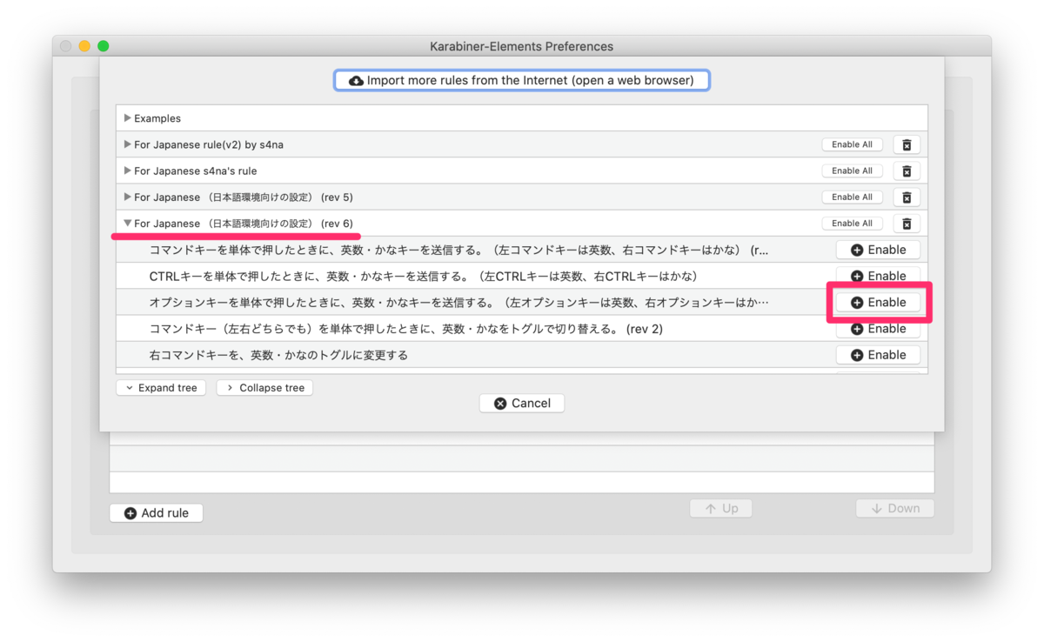Screen dimensions: 1044x642
Task: Collapse For Japanese (rev 6) group
Action: click(128, 223)
